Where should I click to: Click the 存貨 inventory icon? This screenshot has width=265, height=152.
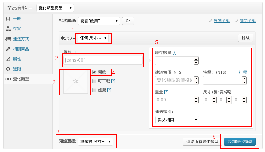[8, 29]
